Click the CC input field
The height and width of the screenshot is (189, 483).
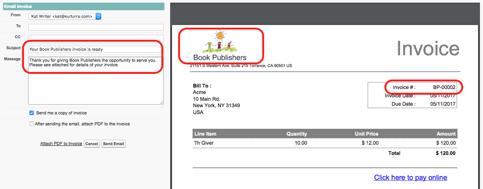click(96, 38)
